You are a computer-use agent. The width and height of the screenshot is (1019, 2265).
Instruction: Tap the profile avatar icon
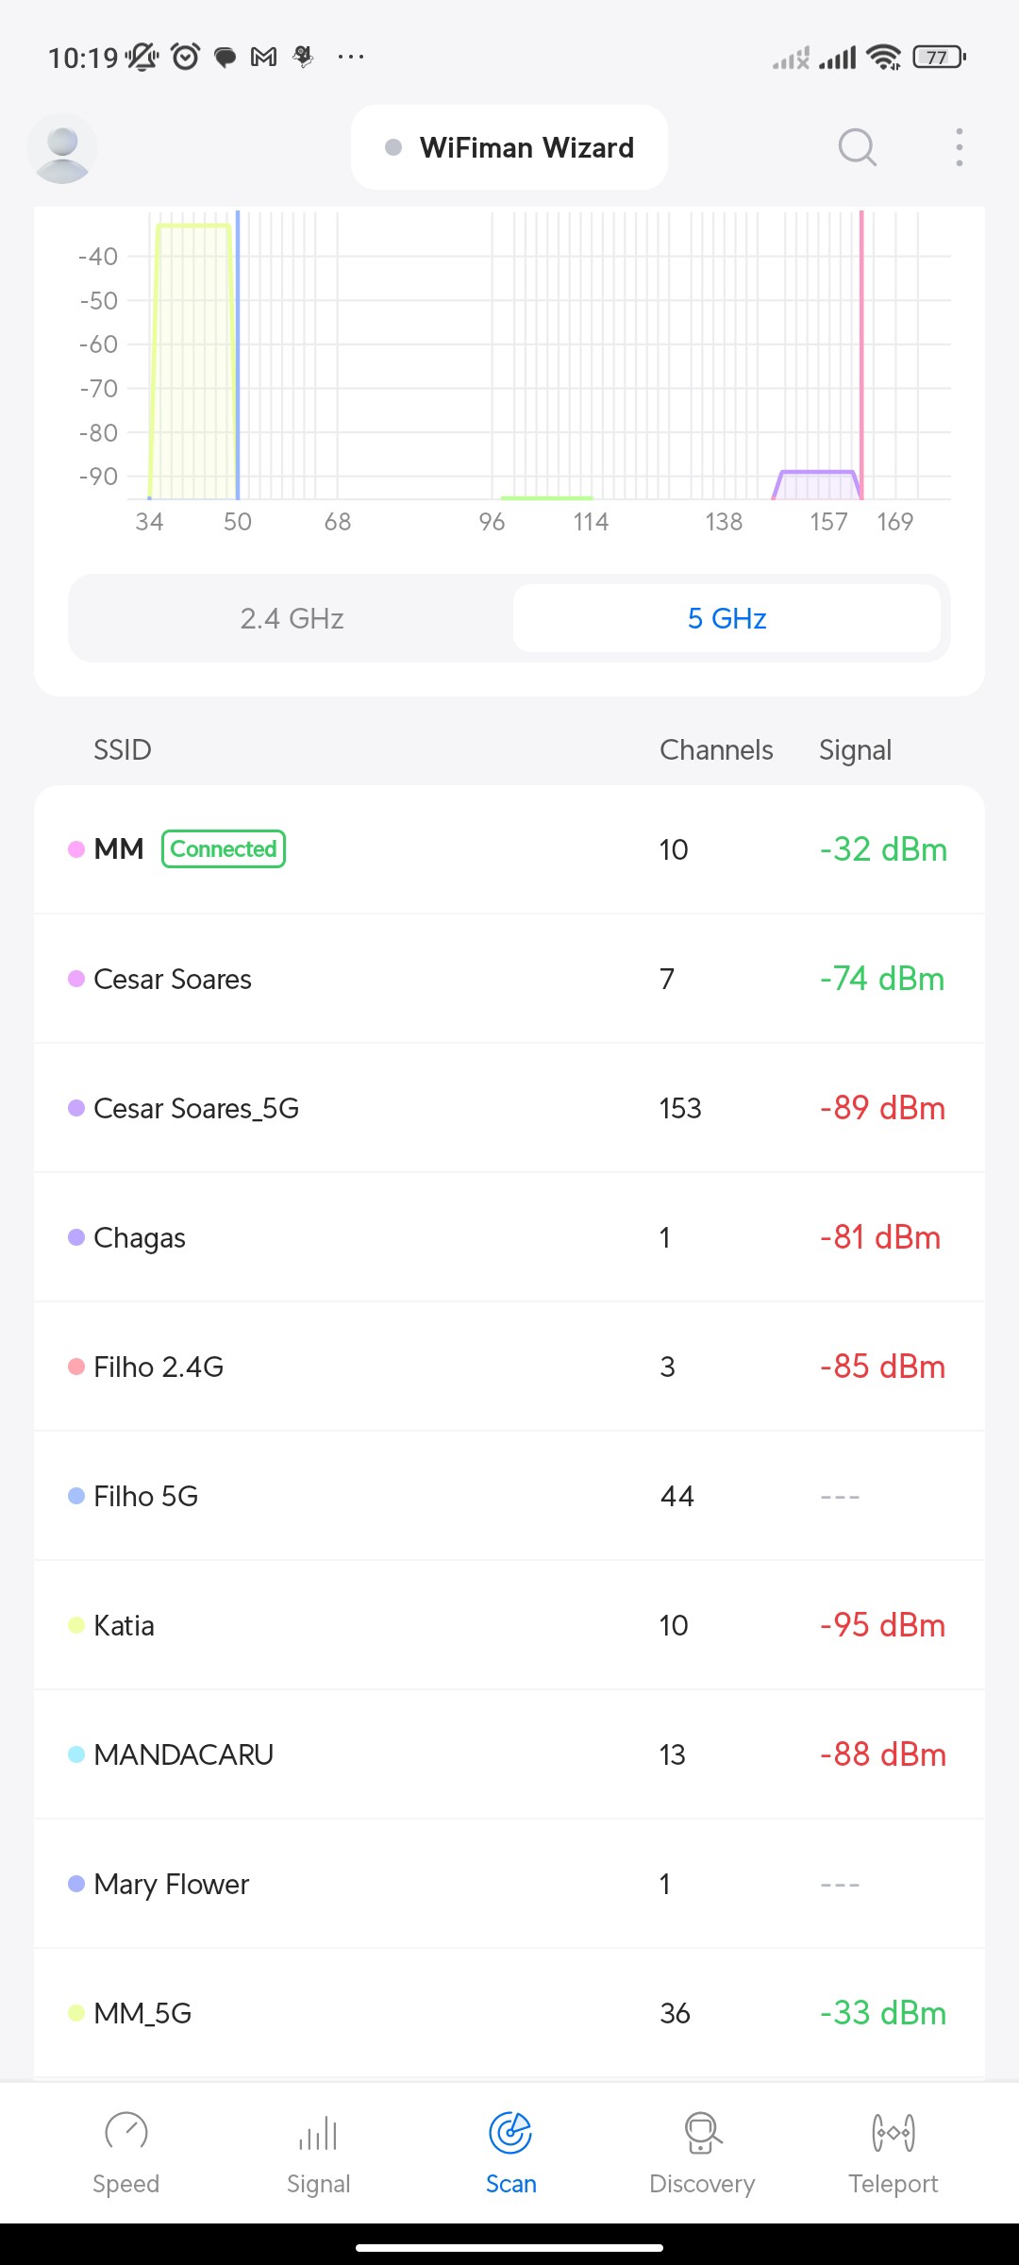[x=62, y=148]
